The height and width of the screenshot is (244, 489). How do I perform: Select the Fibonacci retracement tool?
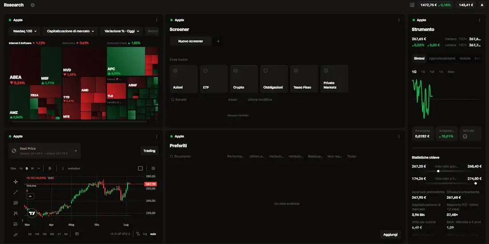tap(16, 203)
